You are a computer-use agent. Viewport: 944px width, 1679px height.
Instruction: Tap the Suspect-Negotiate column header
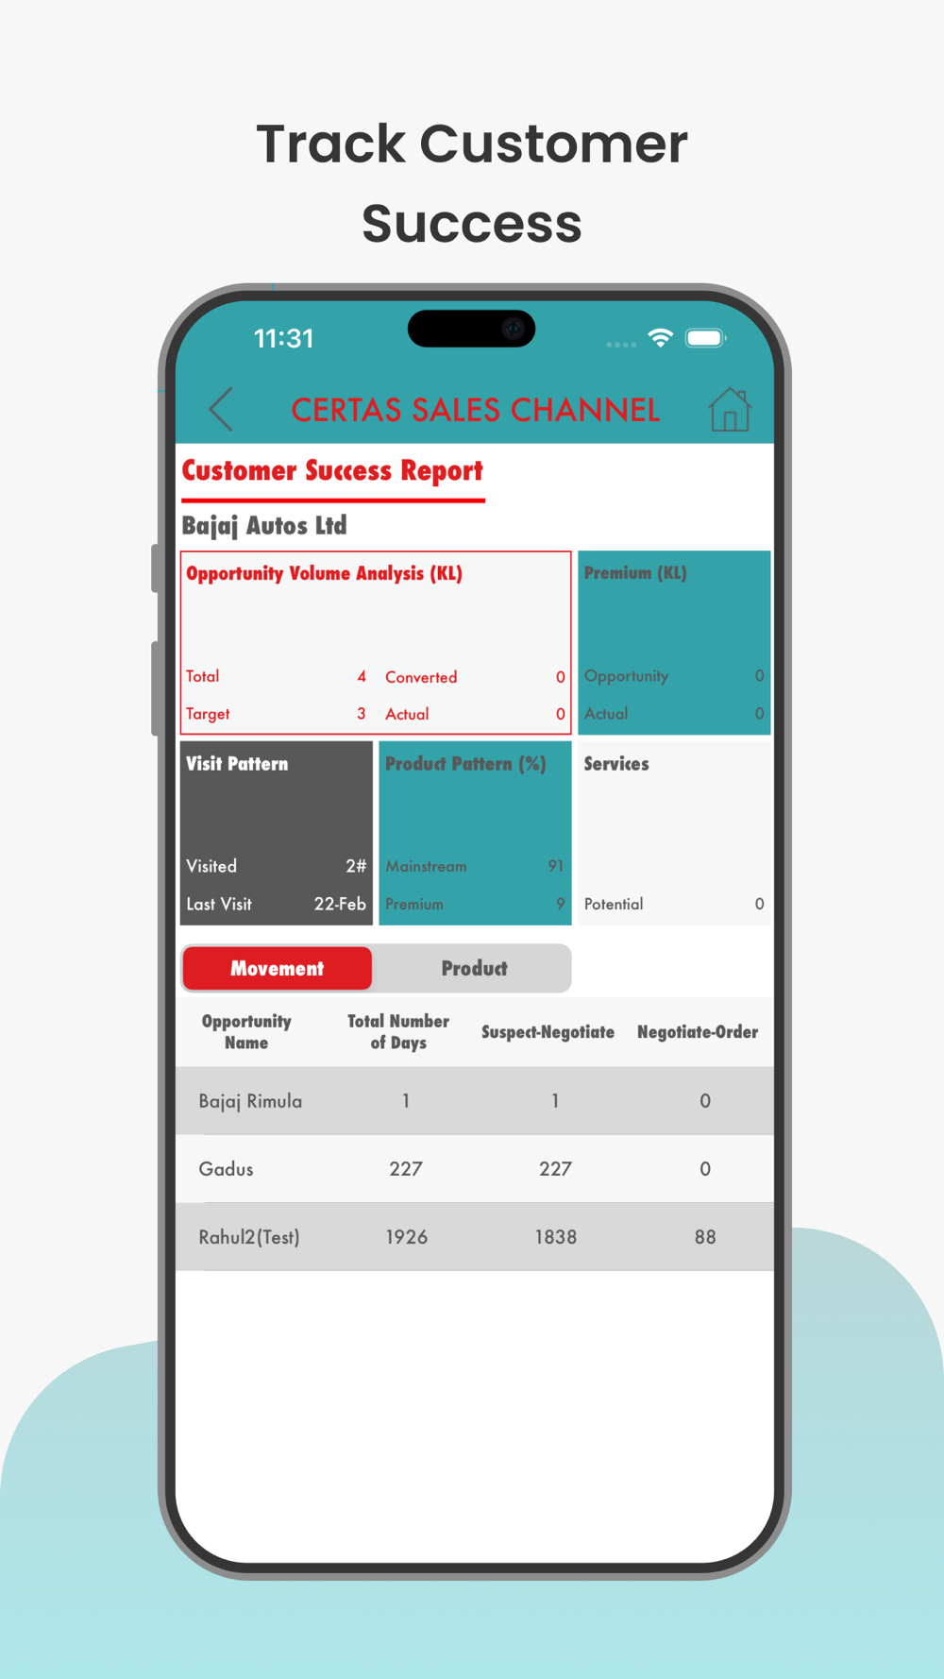(x=548, y=1032)
